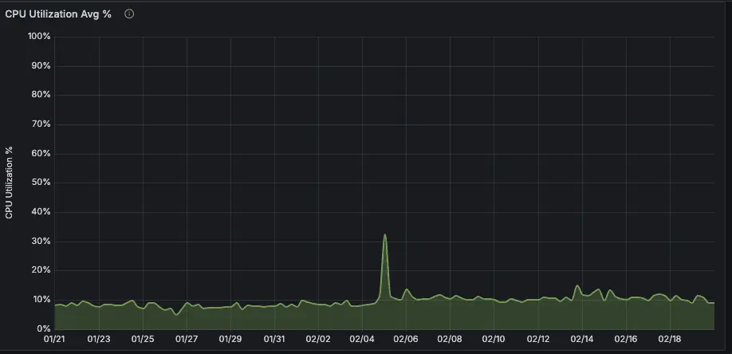Click the 100% y-axis label
Viewport: 732px width, 354px height.
pos(39,36)
